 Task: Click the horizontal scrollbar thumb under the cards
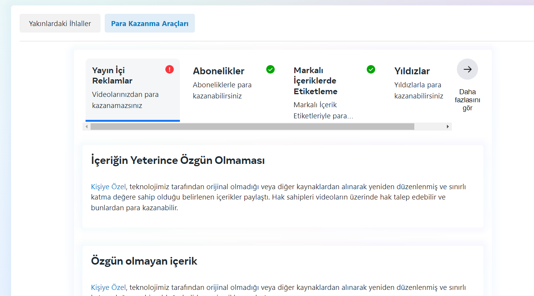click(x=252, y=127)
